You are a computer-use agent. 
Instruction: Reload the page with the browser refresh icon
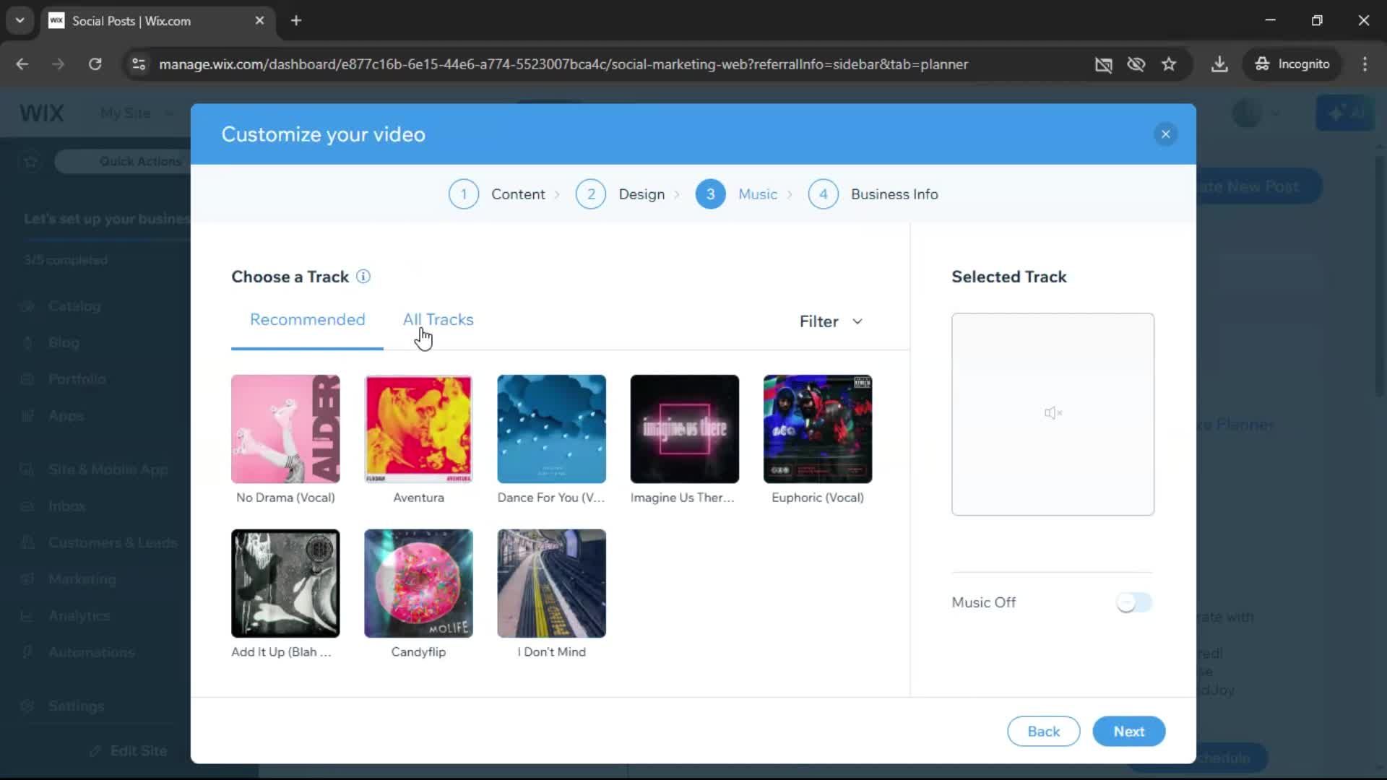95,64
